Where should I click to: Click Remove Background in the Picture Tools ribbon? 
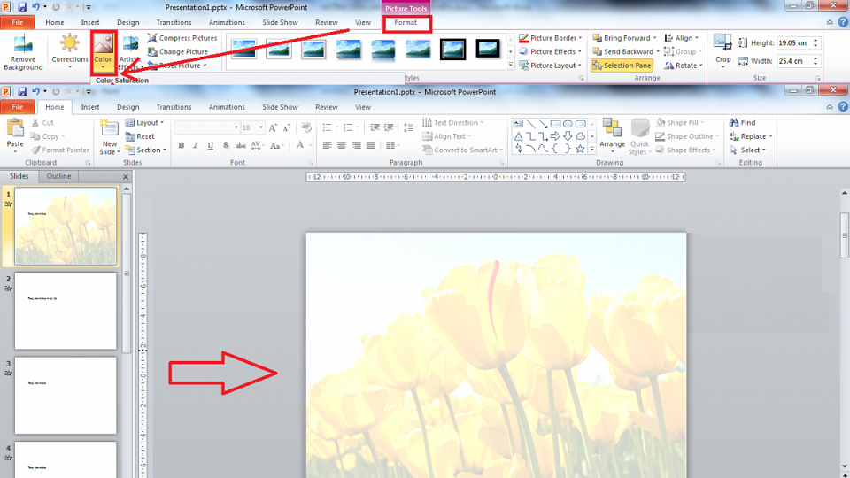23,52
